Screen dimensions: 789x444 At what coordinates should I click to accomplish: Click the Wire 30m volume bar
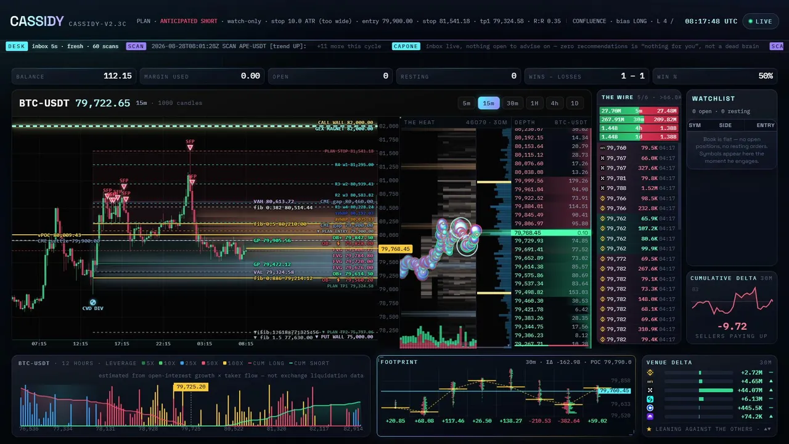click(x=639, y=120)
